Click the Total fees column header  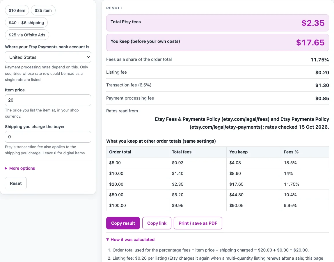point(198,152)
